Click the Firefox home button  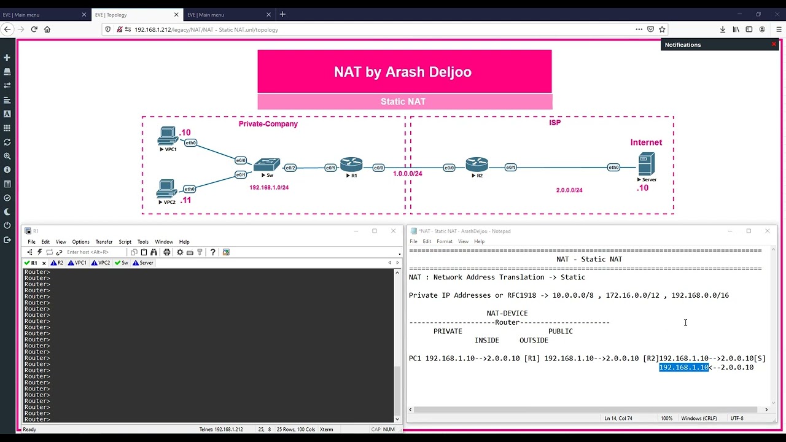pyautogui.click(x=47, y=29)
